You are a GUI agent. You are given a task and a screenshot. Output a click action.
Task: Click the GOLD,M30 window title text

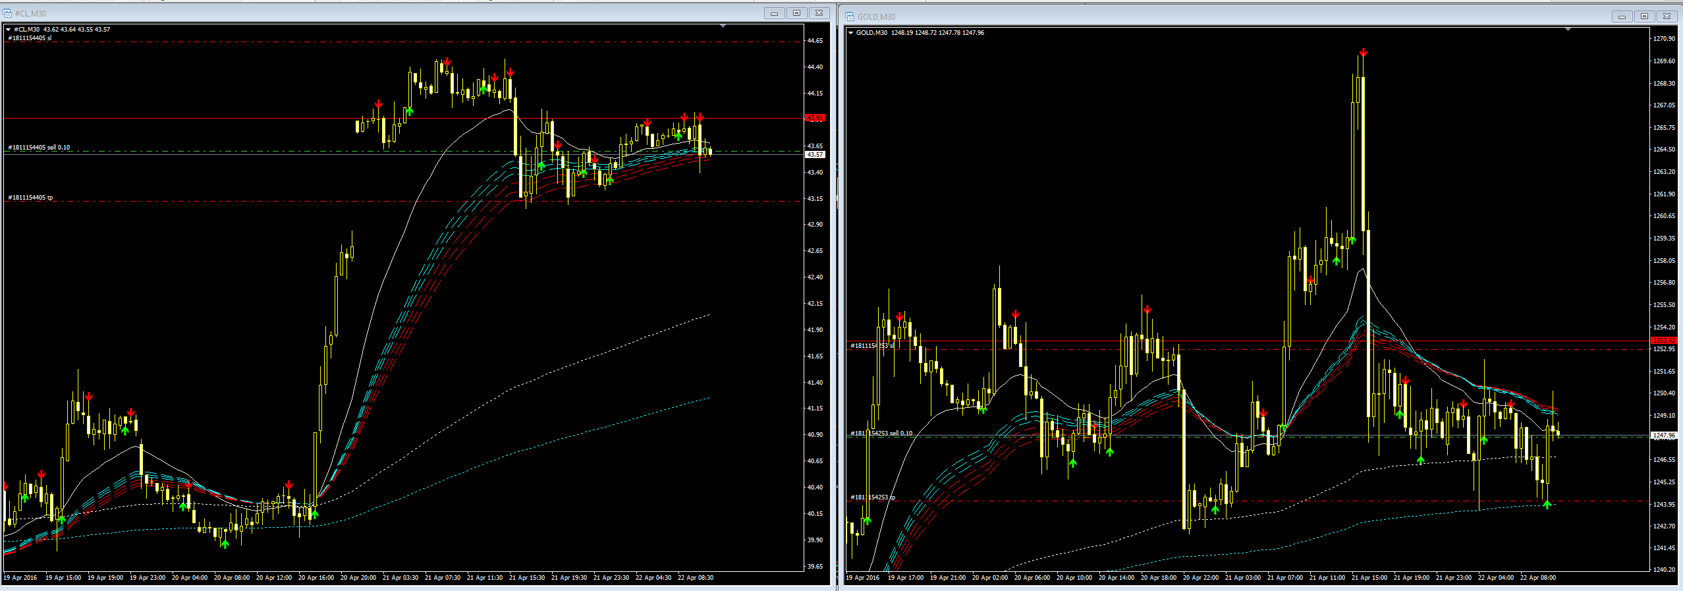[x=876, y=17]
